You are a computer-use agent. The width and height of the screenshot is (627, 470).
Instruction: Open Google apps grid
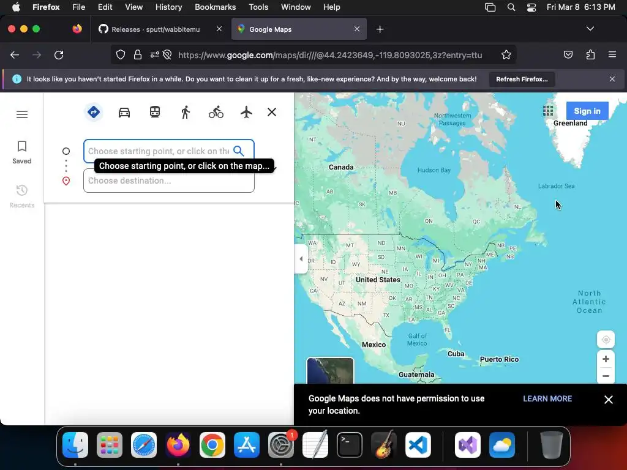pos(548,111)
